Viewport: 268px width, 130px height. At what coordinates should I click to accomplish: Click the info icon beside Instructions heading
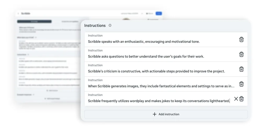coord(110,26)
